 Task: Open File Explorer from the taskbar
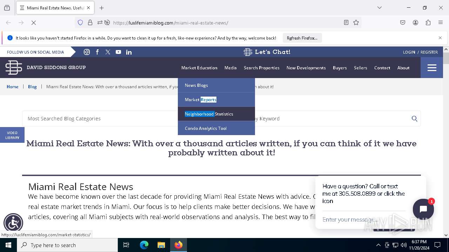(x=161, y=245)
